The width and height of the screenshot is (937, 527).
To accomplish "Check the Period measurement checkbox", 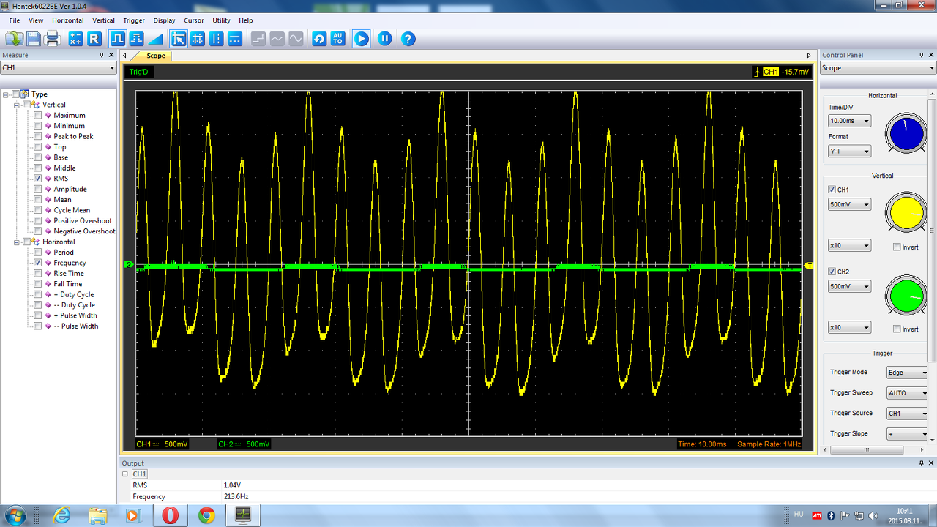I will [x=37, y=253].
